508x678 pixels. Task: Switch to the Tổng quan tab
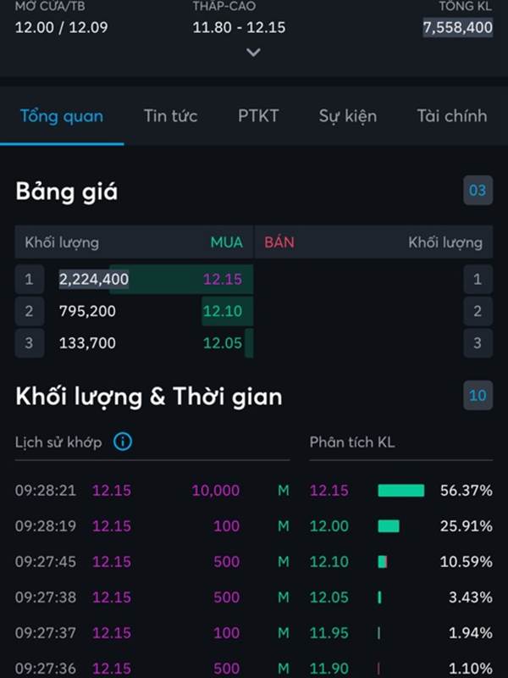point(62,116)
